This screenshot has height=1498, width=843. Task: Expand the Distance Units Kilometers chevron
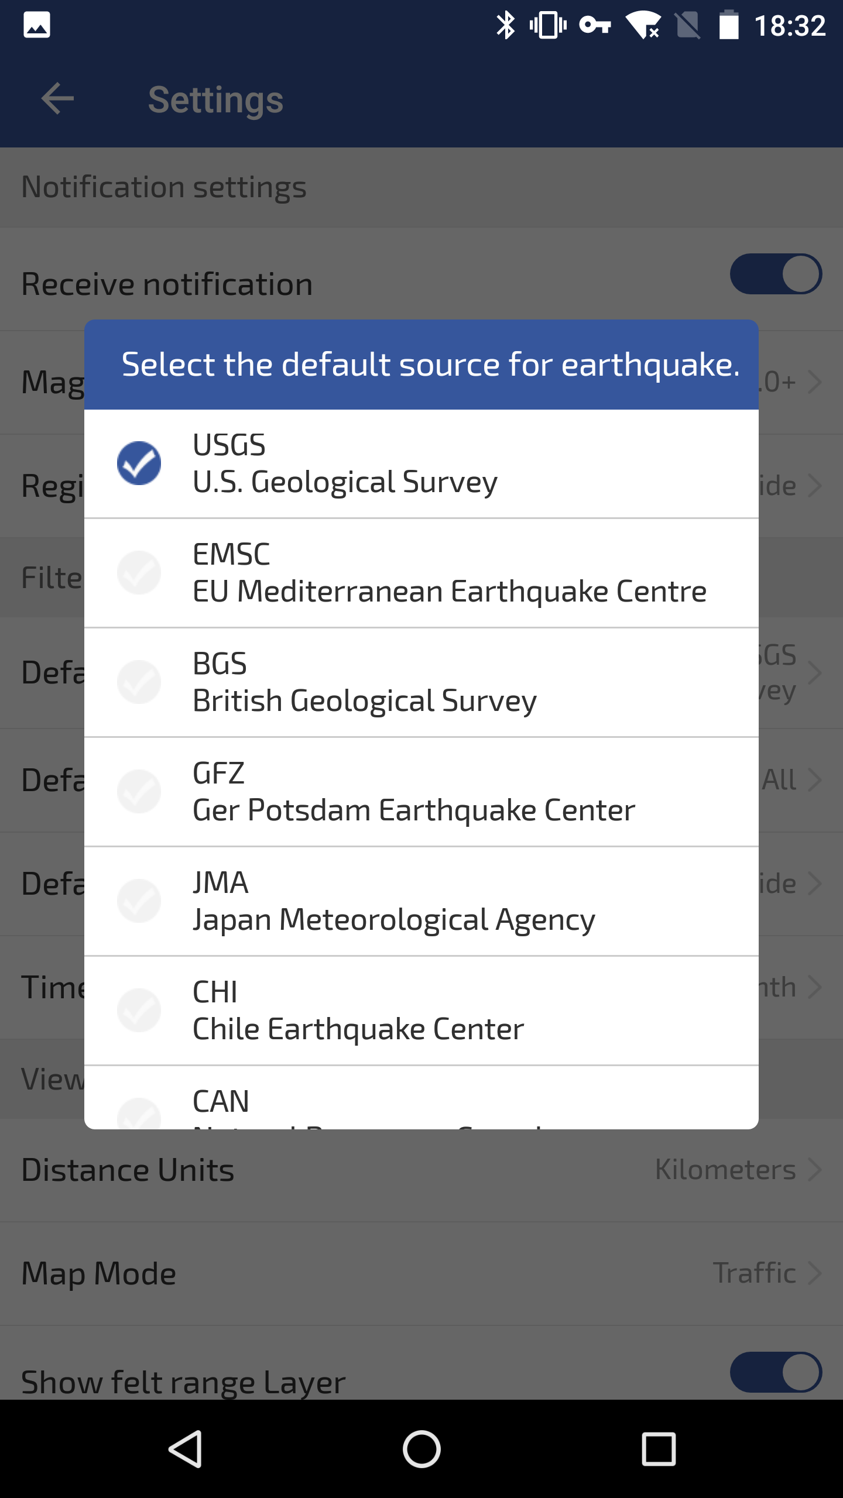tap(814, 1170)
